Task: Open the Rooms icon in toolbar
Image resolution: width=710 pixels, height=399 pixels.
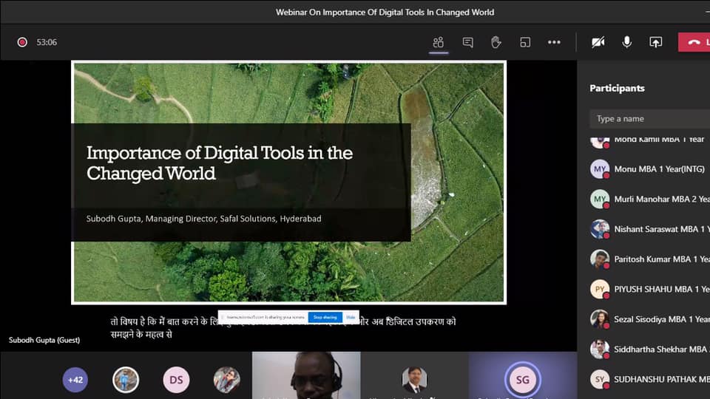Action: pos(525,42)
